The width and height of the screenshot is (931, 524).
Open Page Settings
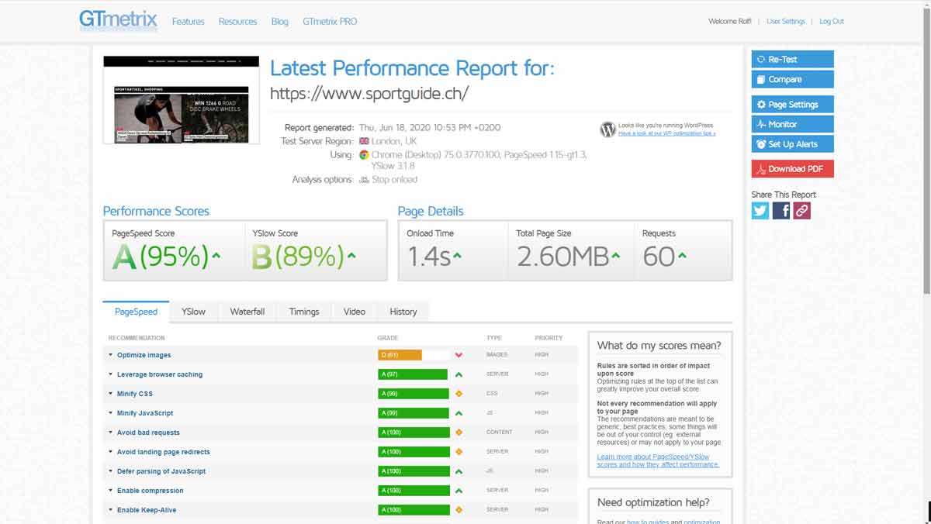793,104
